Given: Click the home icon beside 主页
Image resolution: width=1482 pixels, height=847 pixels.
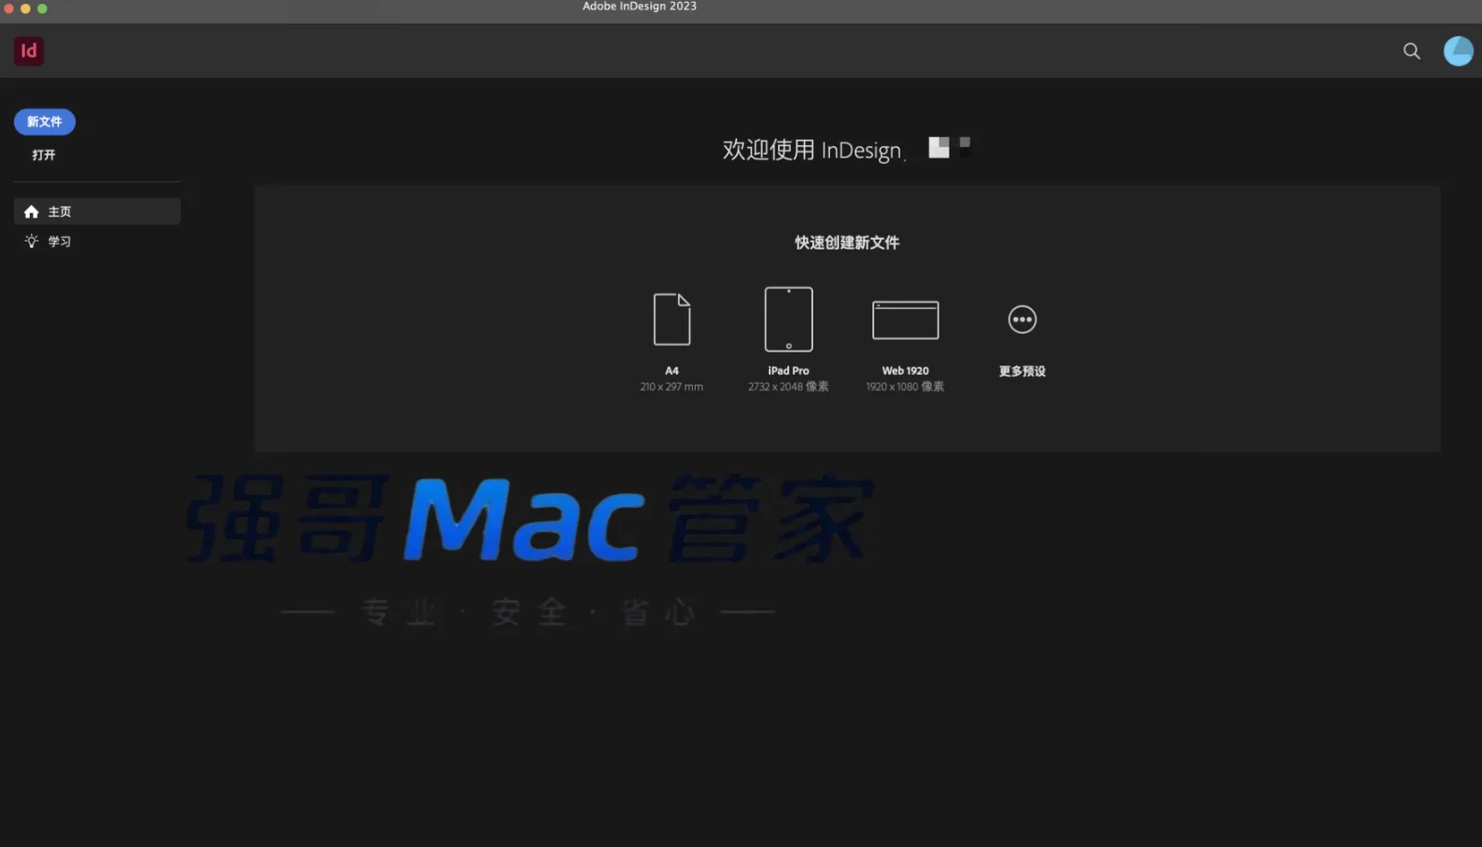Looking at the screenshot, I should click(x=31, y=212).
